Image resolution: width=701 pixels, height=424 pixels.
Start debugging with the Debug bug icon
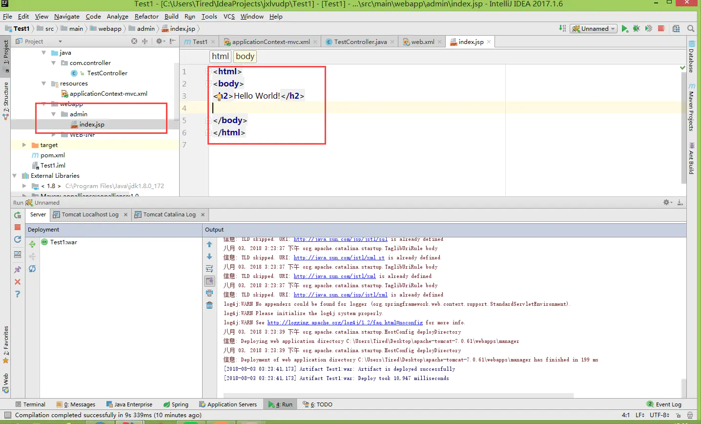coord(637,29)
